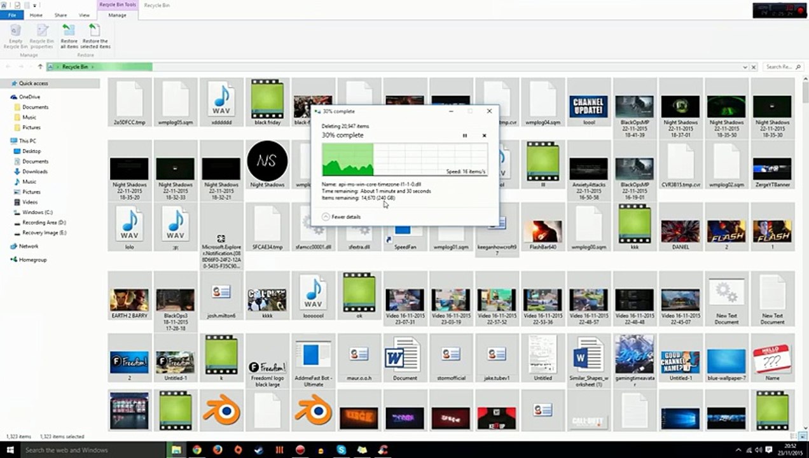
Task: Open Downloads under This PC
Action: click(x=34, y=171)
